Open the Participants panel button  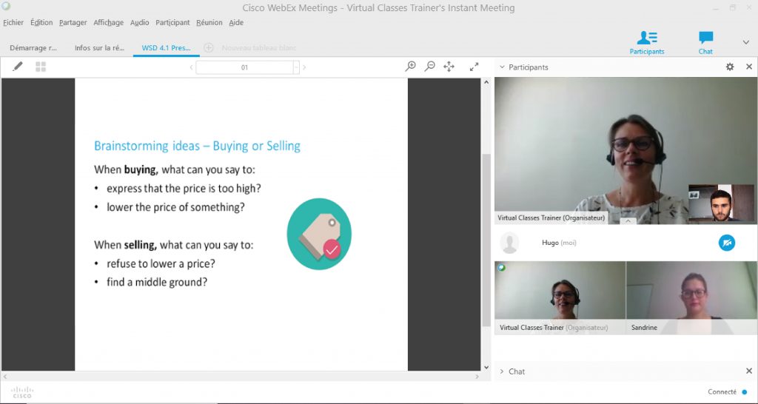click(x=647, y=42)
